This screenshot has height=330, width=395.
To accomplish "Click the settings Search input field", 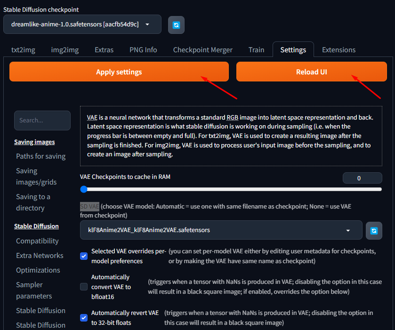I will pos(42,121).
